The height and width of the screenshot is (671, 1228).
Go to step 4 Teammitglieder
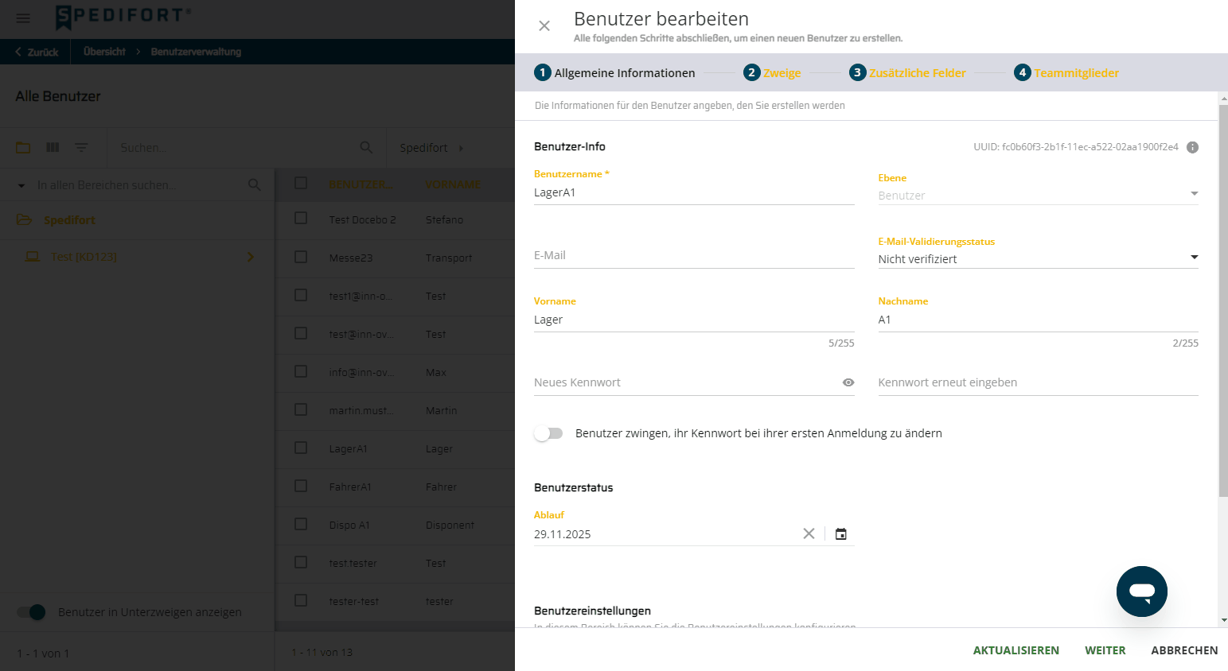(x=1066, y=72)
